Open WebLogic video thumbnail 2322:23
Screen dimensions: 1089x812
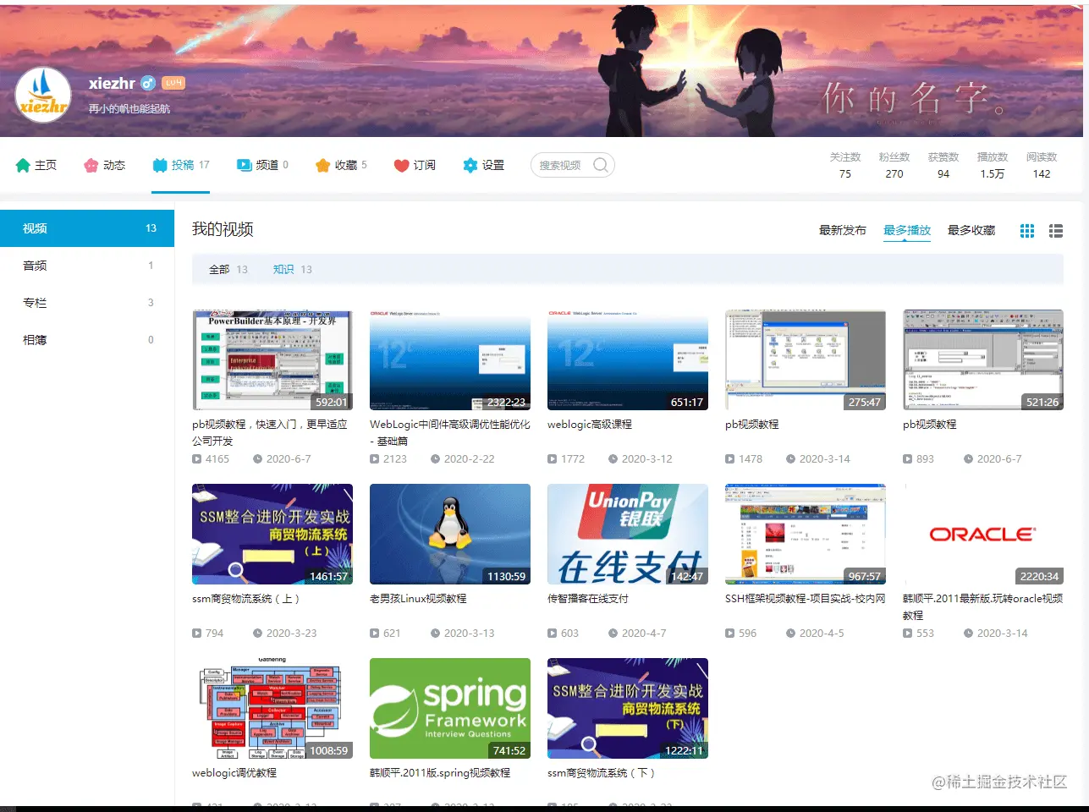tap(450, 360)
